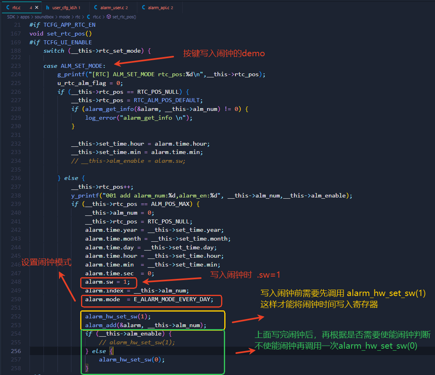Open the SDK breadcrumb segment
Viewport: 435px width, 375px height.
[11, 17]
